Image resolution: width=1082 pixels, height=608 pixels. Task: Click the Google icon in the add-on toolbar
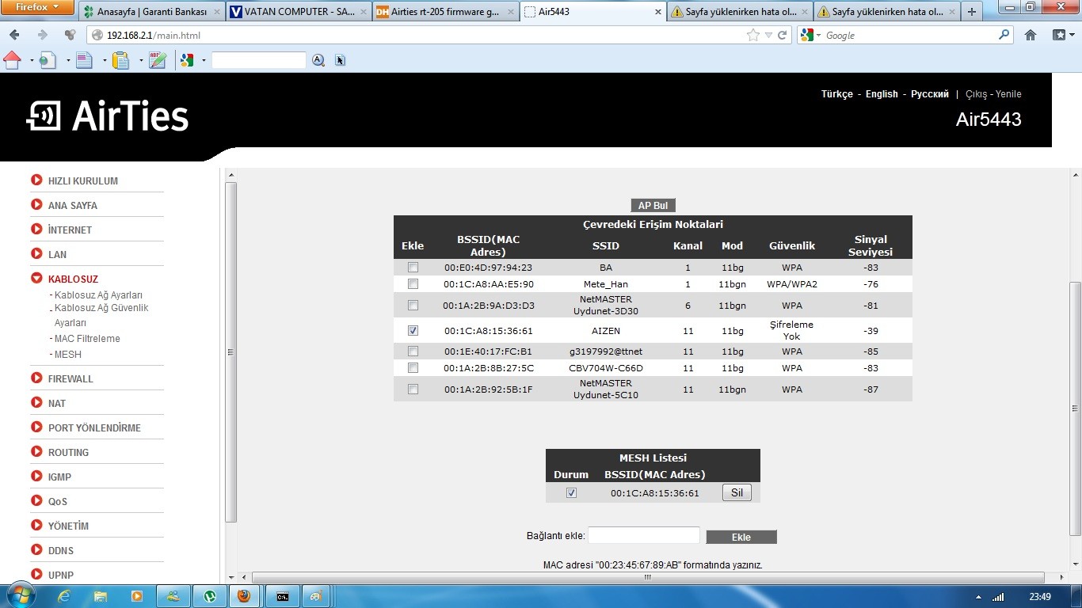pos(188,60)
